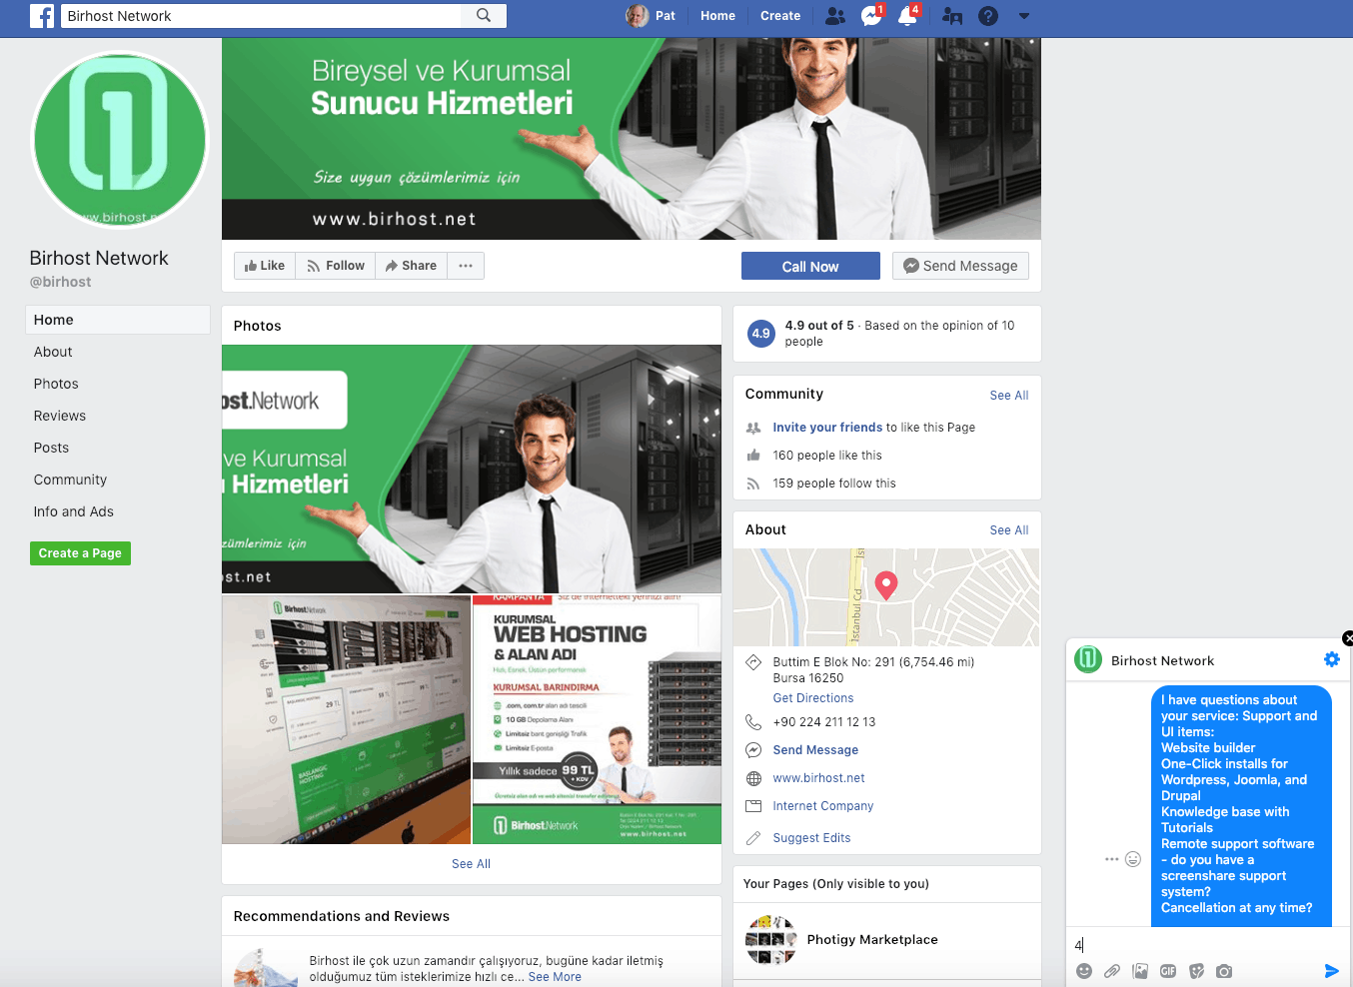Click Internet Company category link
This screenshot has height=987, width=1353.
823,806
